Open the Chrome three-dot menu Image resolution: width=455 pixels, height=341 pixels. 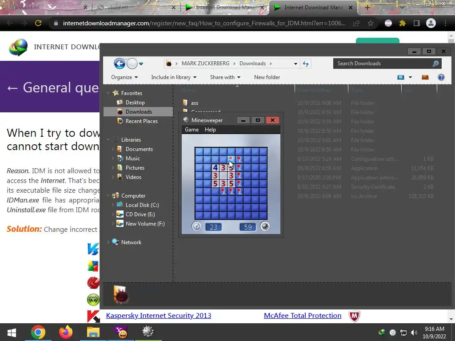pos(445,23)
